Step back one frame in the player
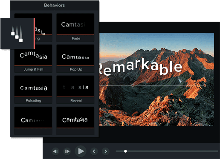The image size is (220, 159). 55,151
